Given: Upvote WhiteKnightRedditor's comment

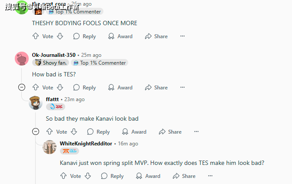Looking at the screenshot, I should 63,176.
